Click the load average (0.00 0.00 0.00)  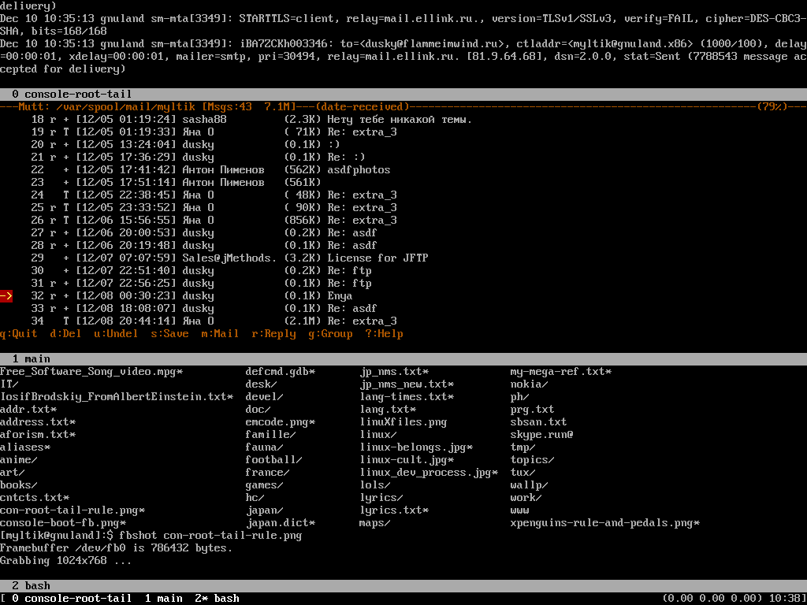tap(712, 599)
